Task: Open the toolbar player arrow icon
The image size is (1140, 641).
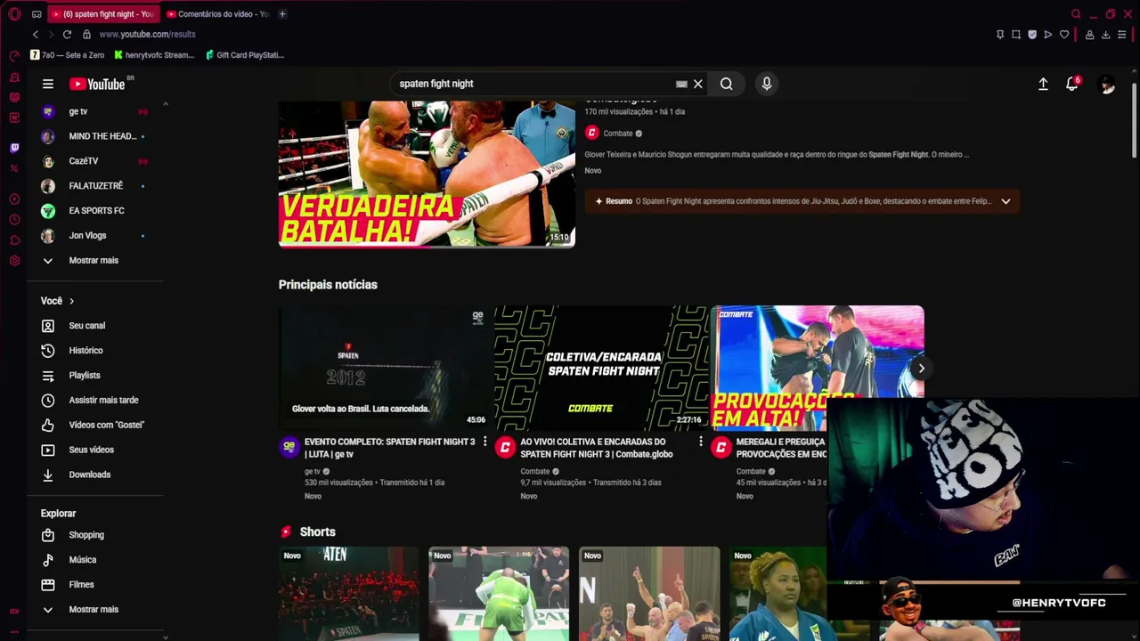Action: coord(1048,35)
